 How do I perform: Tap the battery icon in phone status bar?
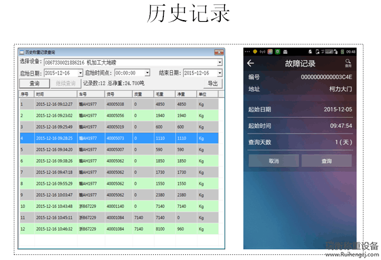pyautogui.click(x=342, y=51)
